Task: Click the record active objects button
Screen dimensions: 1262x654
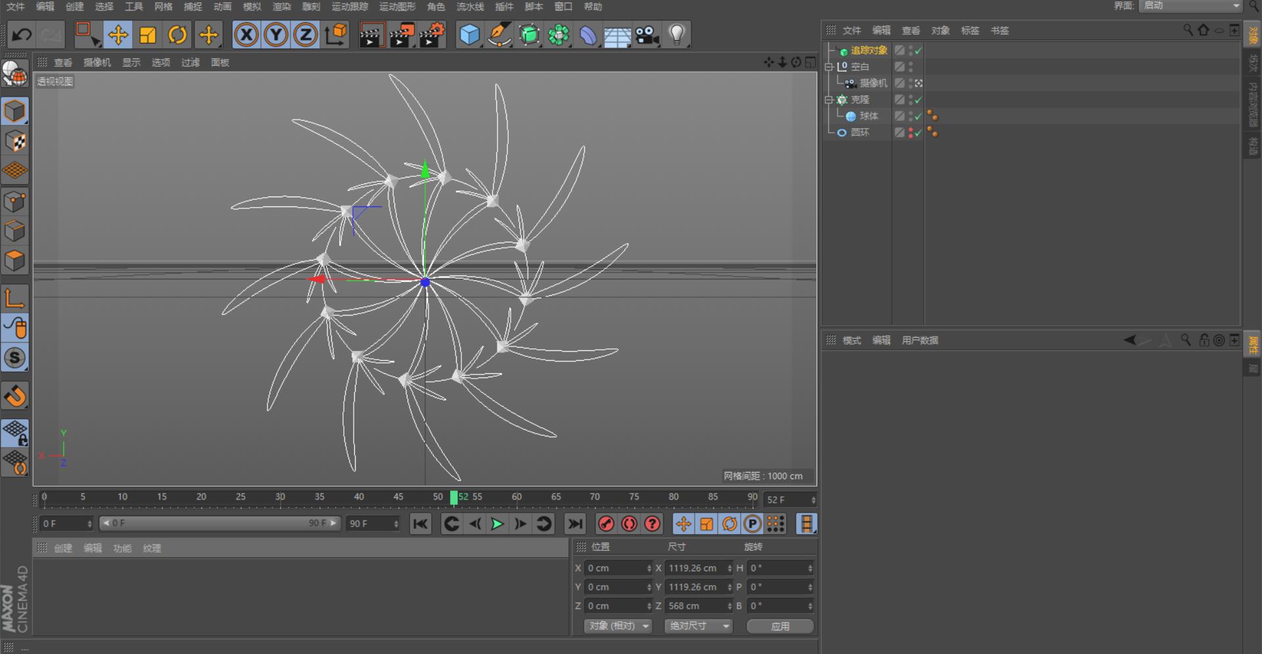Action: 606,524
